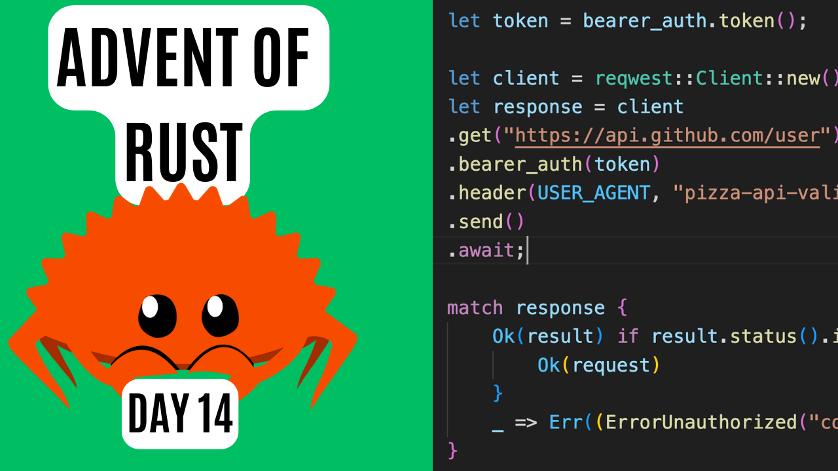
Task: Click the "RUST" title text
Action: [183, 154]
